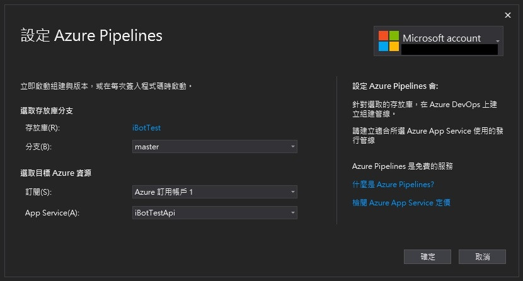The height and width of the screenshot is (281, 523).
Task: Click the Microsoft account name text
Action: (x=442, y=38)
